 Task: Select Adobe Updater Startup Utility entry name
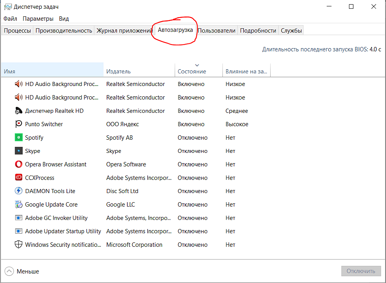pyautogui.click(x=63, y=231)
